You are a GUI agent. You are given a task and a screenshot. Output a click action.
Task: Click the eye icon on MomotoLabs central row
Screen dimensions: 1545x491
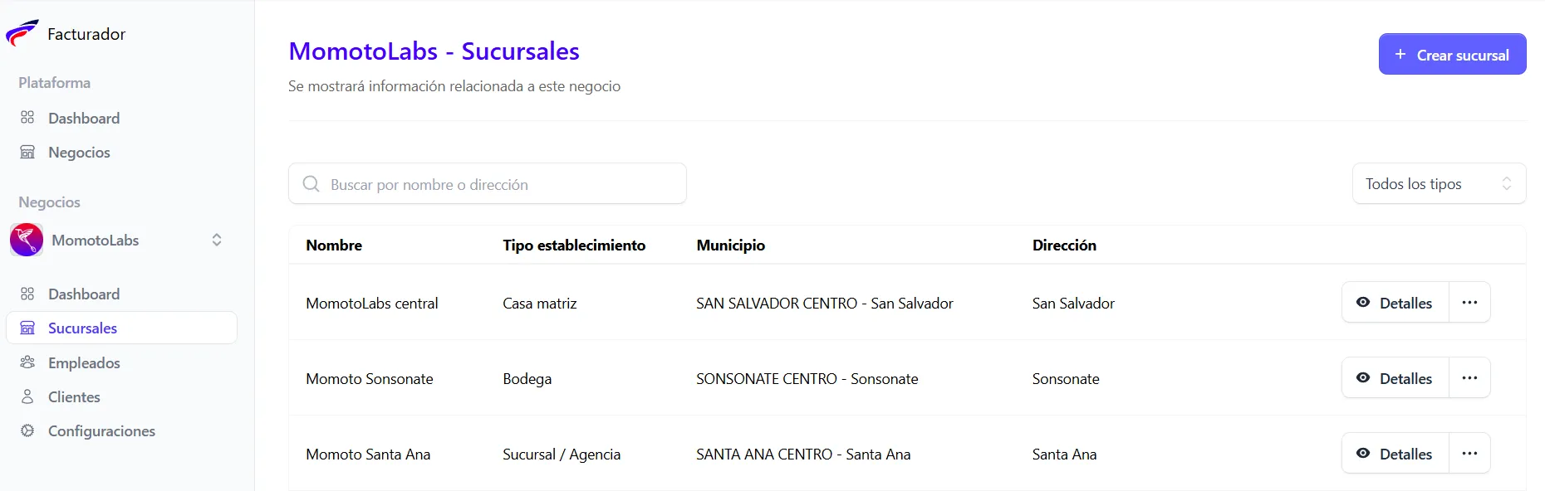pos(1362,302)
